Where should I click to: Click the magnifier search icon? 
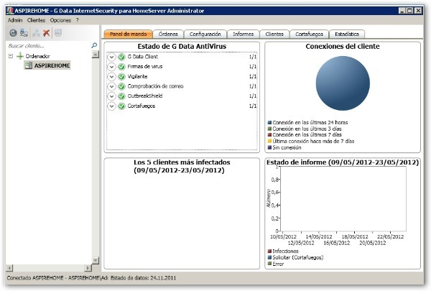click(94, 45)
